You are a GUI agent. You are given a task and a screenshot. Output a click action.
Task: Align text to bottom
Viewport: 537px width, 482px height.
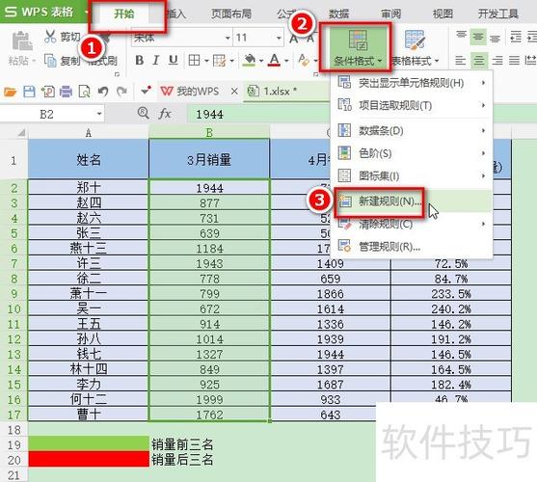(496, 38)
